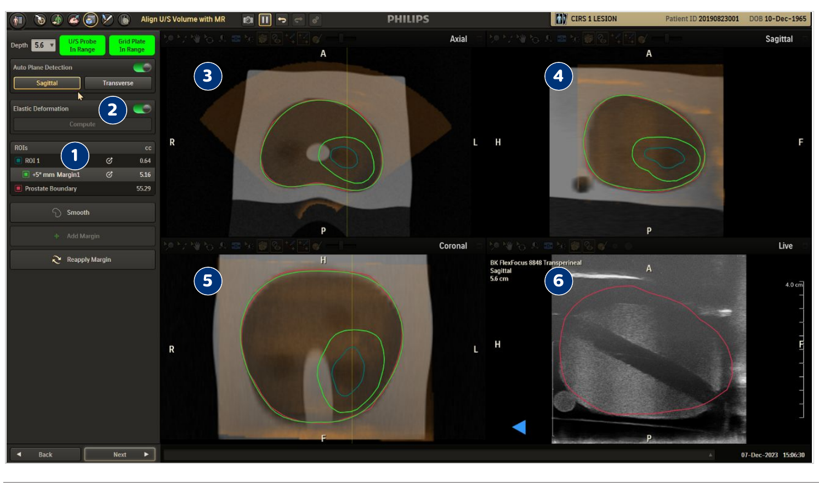The width and height of the screenshot is (819, 483).
Task: Toggle ROI 1 teal visibility box
Action: [x=18, y=160]
